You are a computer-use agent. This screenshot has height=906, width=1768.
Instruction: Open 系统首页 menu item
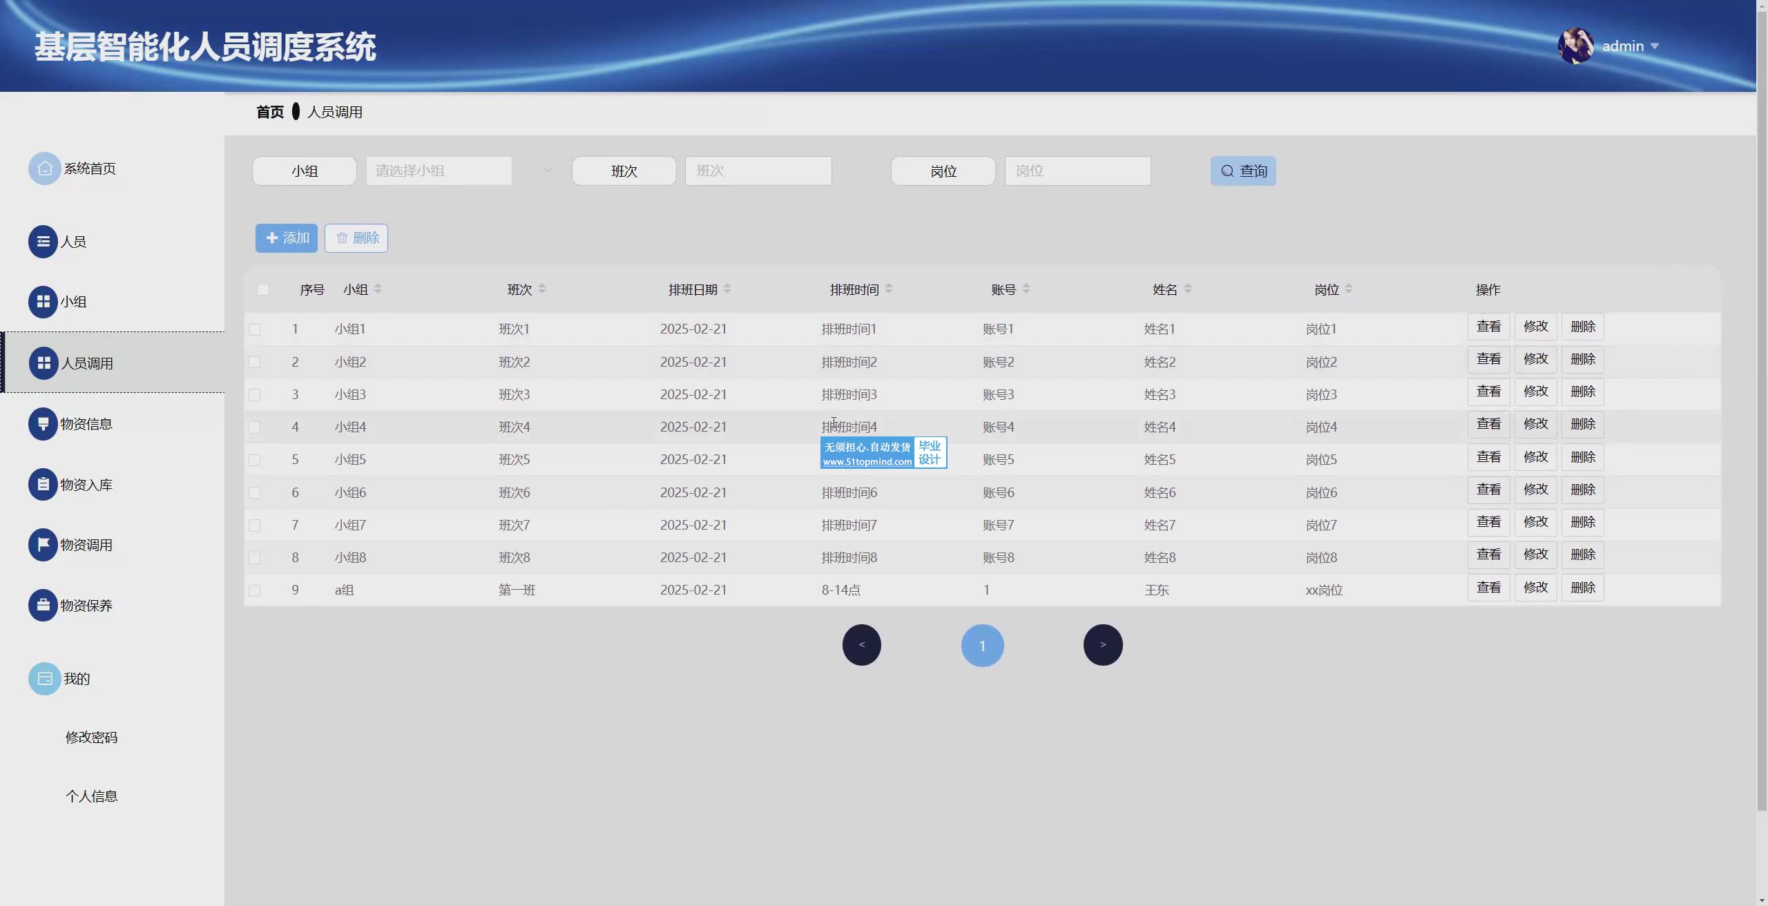90,168
